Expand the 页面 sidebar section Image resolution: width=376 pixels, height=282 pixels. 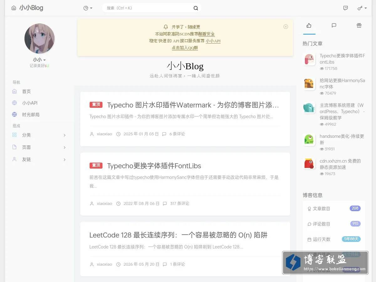coord(39,147)
